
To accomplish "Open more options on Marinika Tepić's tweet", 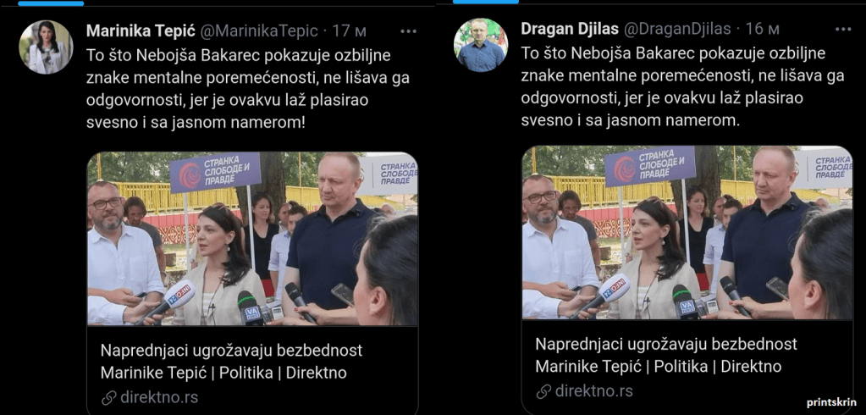I will [x=408, y=31].
